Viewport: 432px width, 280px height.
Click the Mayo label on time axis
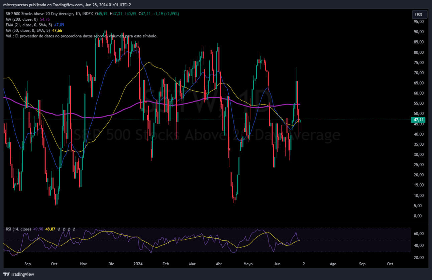coord(248,264)
